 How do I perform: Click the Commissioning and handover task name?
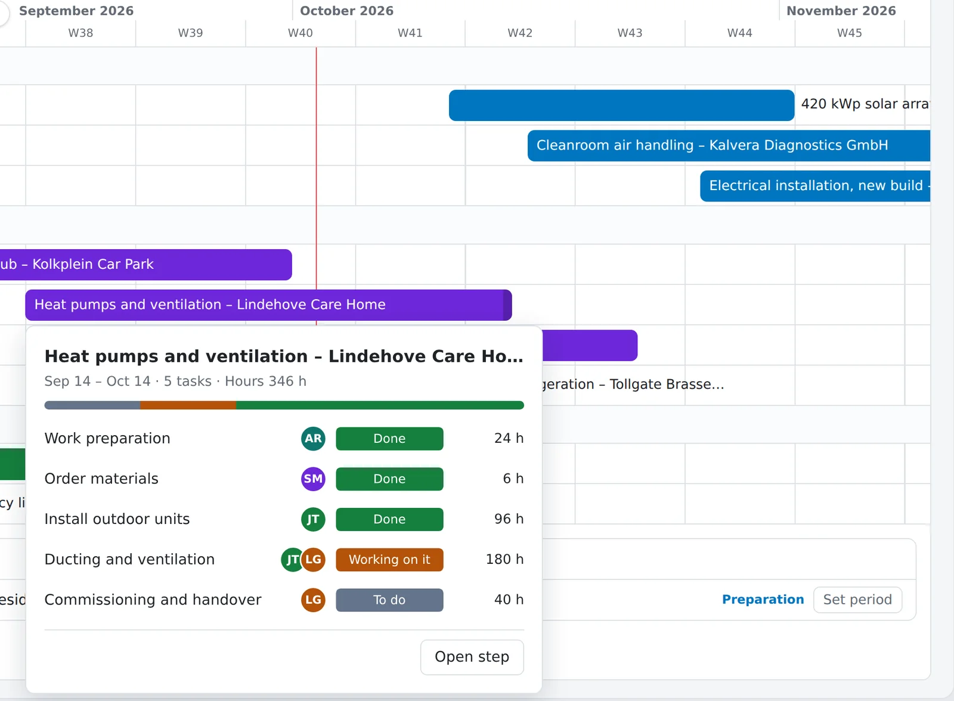click(153, 600)
